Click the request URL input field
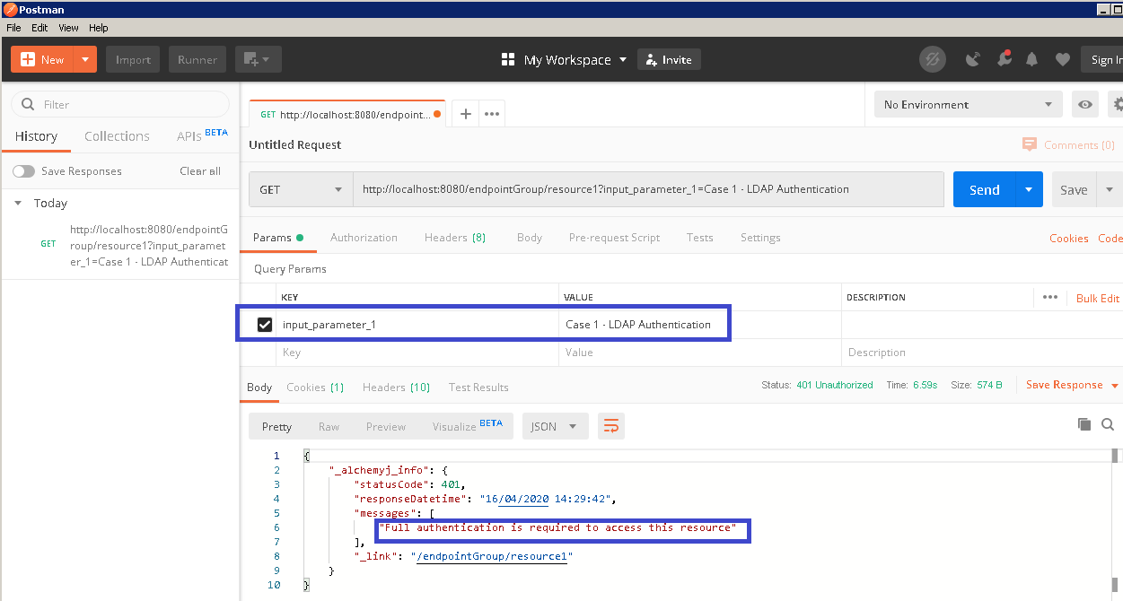Image resolution: width=1123 pixels, height=601 pixels. [648, 189]
